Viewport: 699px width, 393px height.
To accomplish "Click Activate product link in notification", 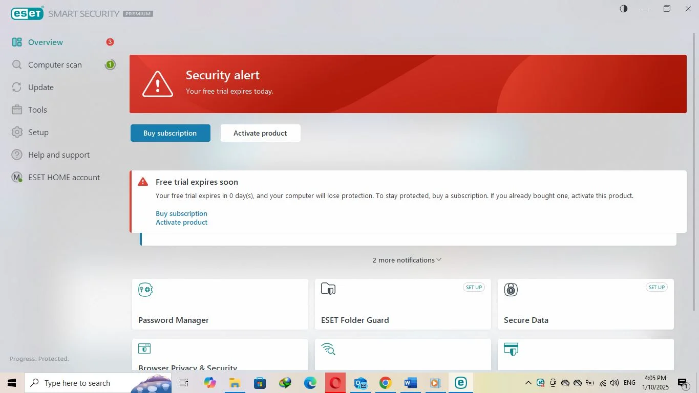I will pos(181,222).
